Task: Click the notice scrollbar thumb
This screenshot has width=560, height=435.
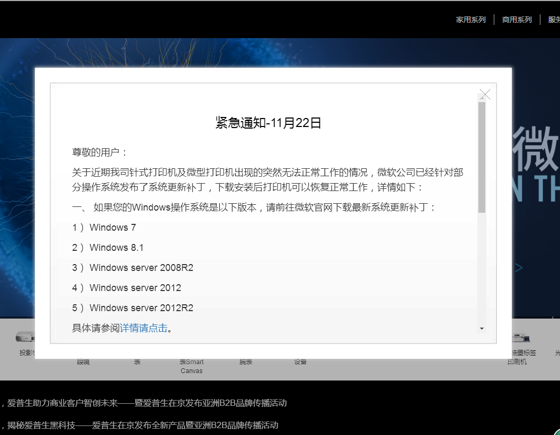Action: 482,157
